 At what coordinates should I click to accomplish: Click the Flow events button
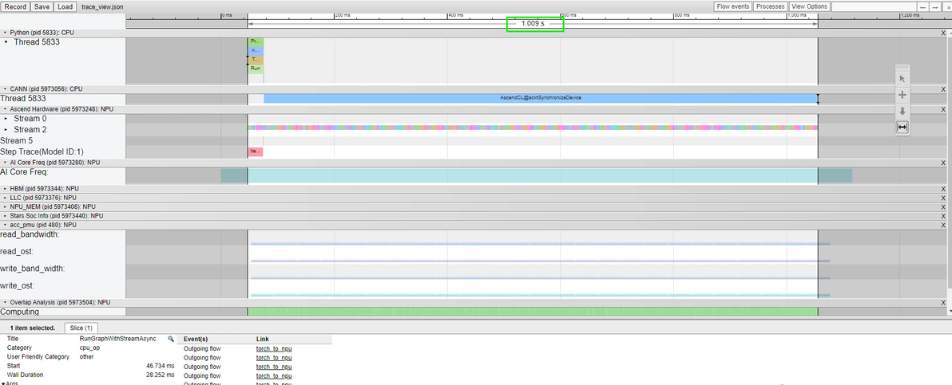(x=733, y=6)
